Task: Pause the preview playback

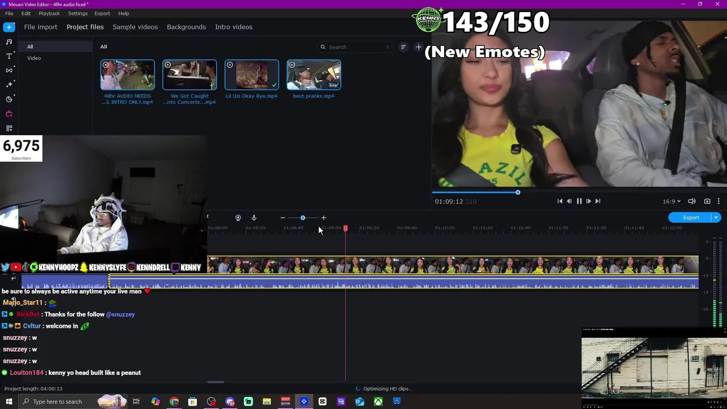Action: [579, 201]
